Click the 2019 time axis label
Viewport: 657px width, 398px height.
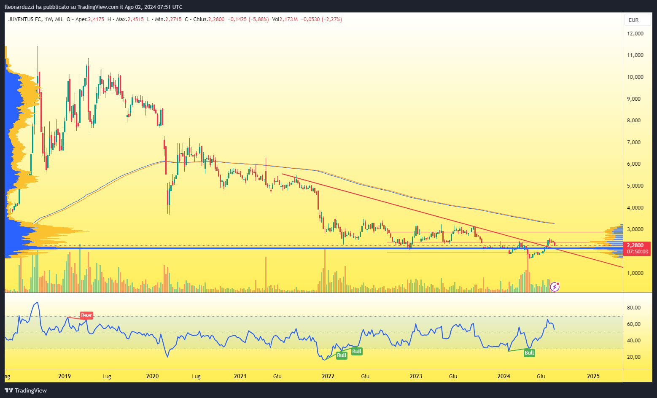pyautogui.click(x=65, y=376)
